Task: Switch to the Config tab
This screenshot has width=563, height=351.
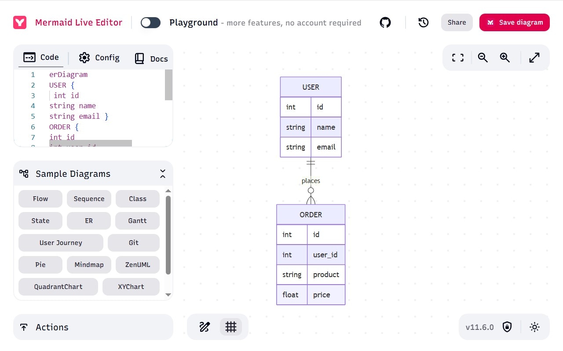Action: tap(99, 58)
